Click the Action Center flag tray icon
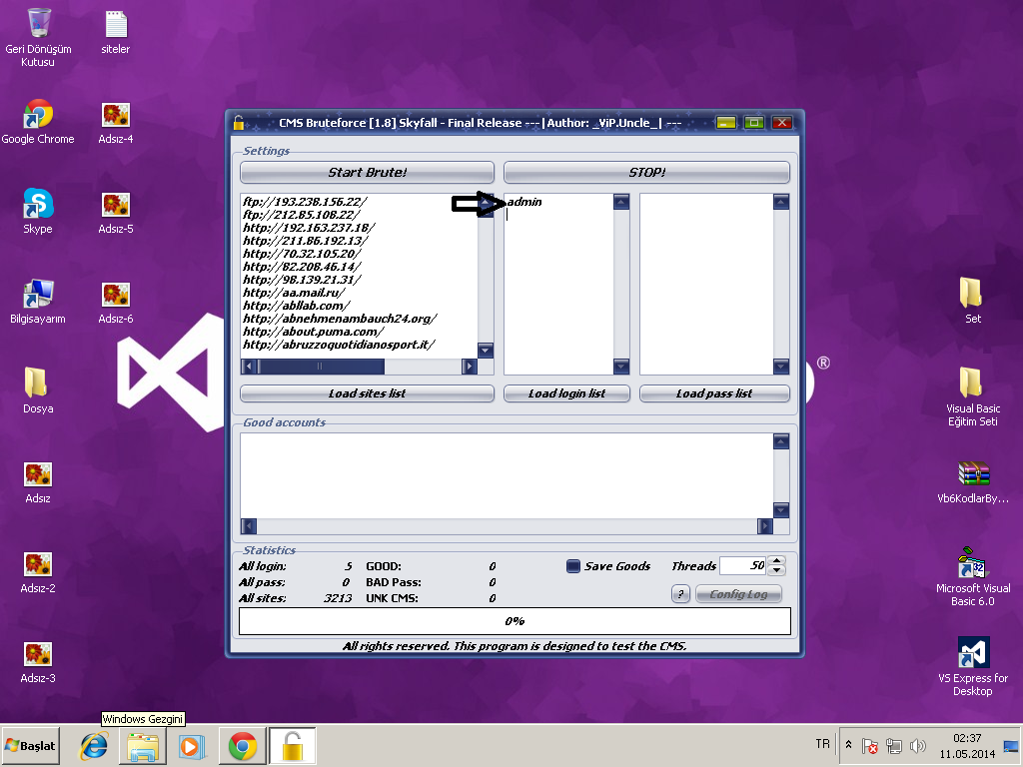 [x=870, y=745]
